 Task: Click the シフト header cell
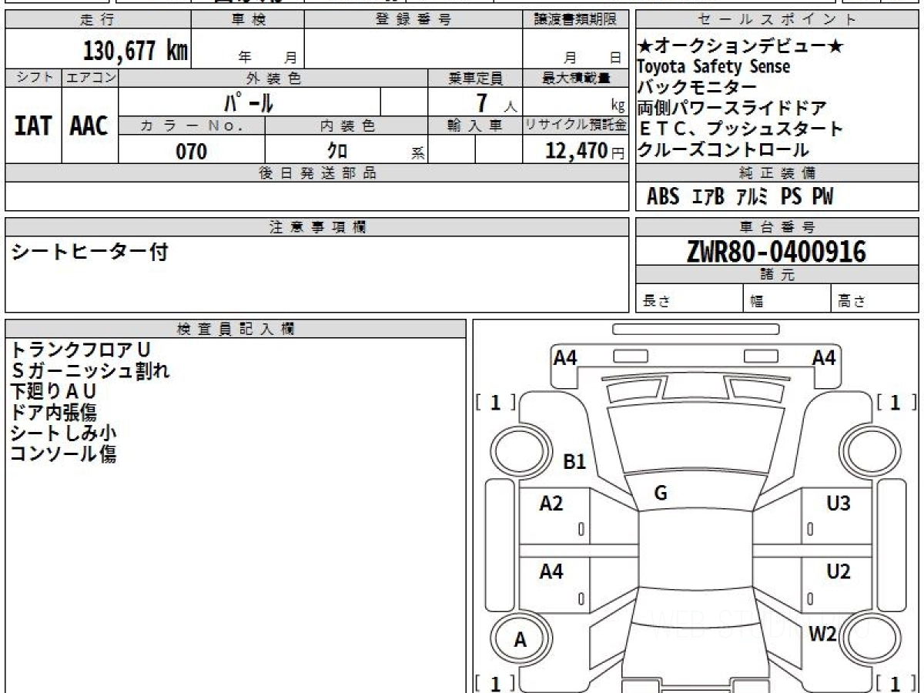(x=34, y=78)
